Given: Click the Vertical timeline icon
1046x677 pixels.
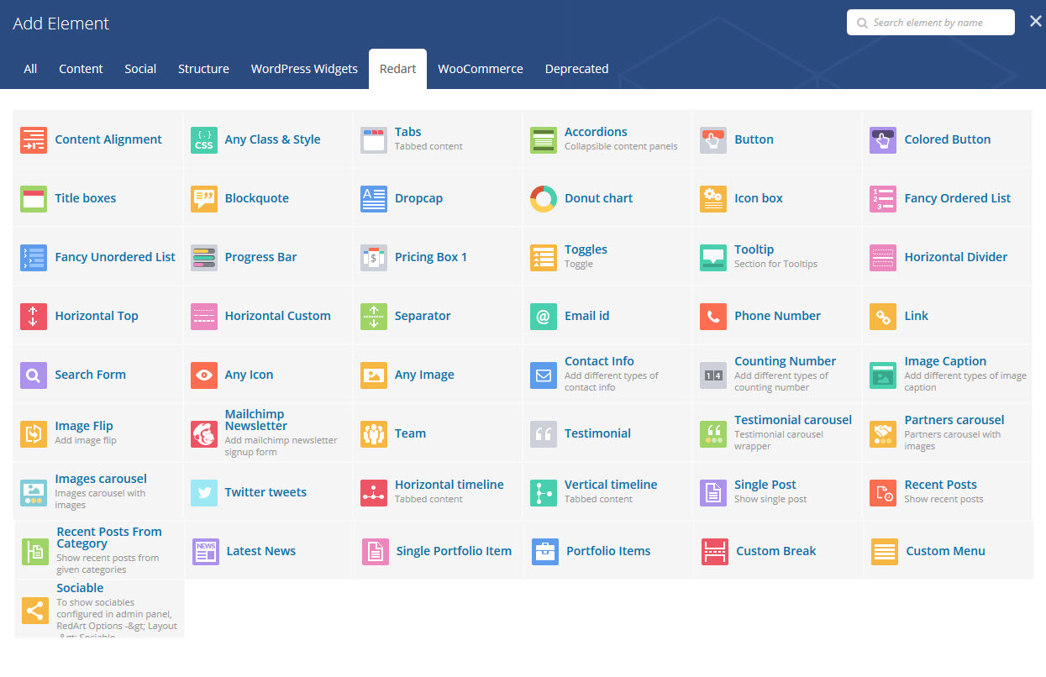Looking at the screenshot, I should point(544,493).
